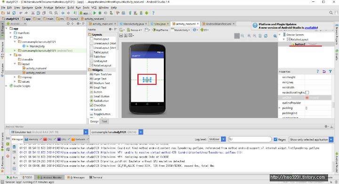Click the Redo arrow icon
The height and width of the screenshot is (184, 339).
[26, 13]
